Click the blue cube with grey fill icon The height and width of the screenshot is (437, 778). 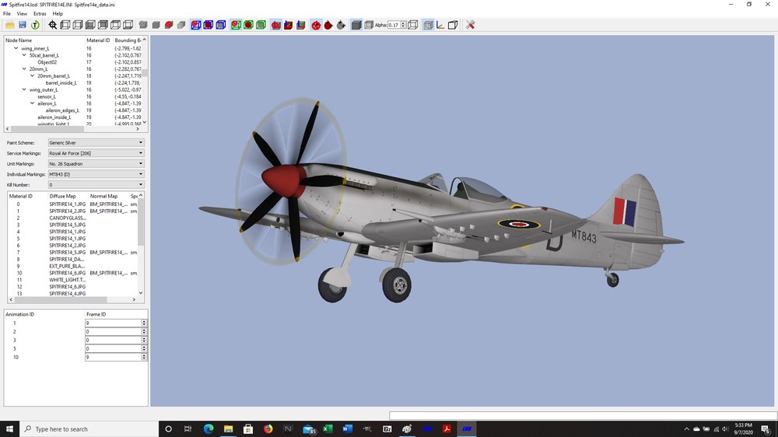(x=221, y=25)
